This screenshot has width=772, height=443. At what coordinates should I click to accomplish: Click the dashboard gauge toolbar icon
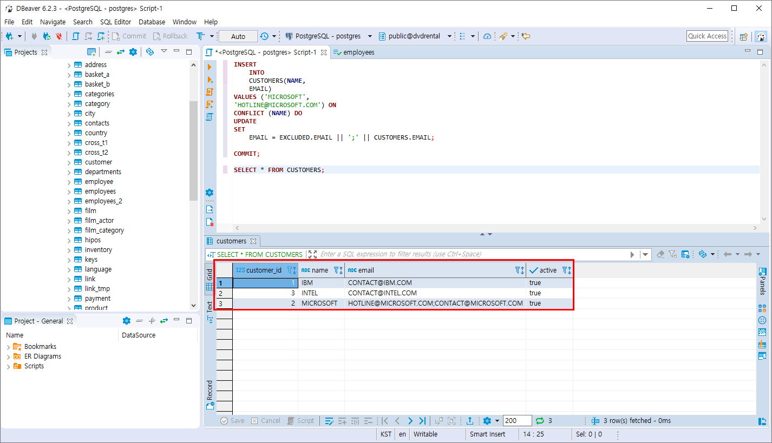tap(487, 36)
